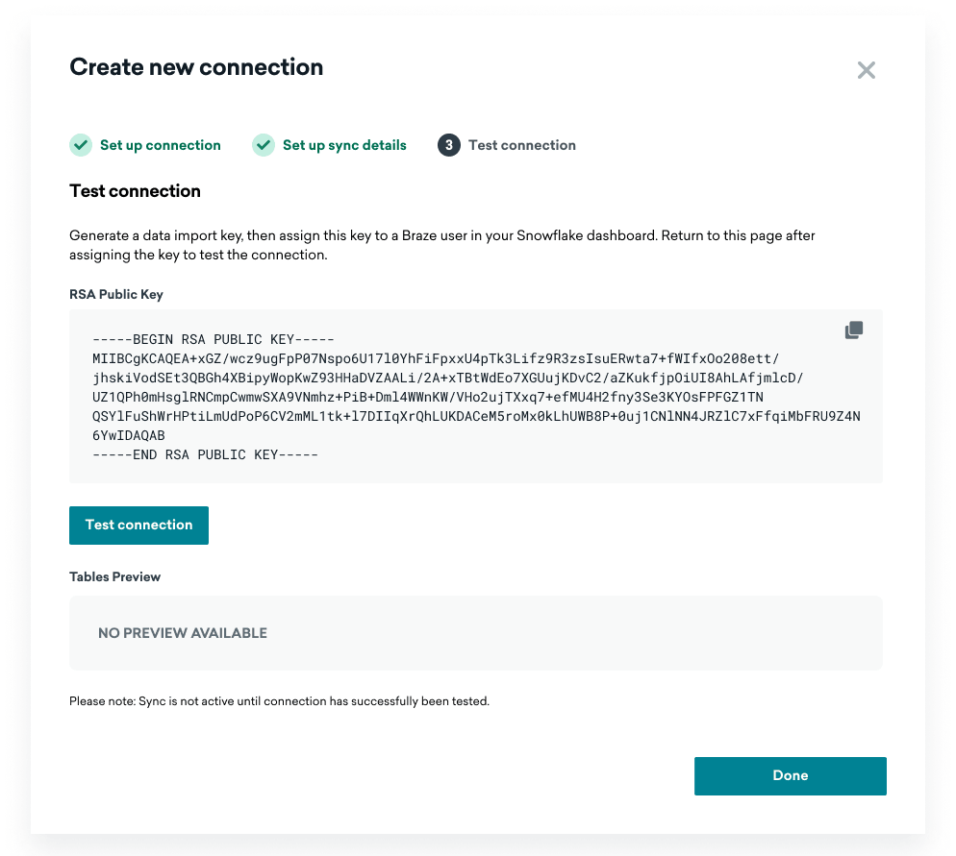Screen dimensions: 956x856
Task: Copy the RSA public key to clipboard
Action: pos(853,330)
